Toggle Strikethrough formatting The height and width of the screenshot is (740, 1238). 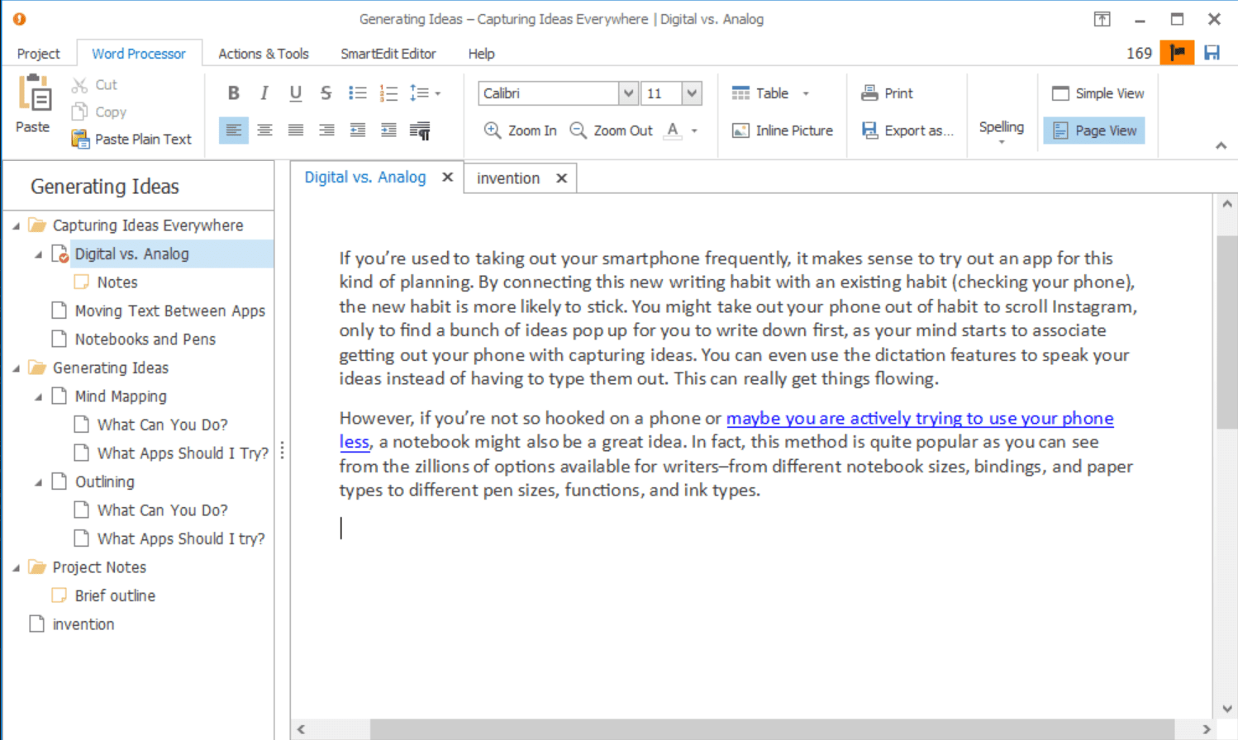[326, 93]
